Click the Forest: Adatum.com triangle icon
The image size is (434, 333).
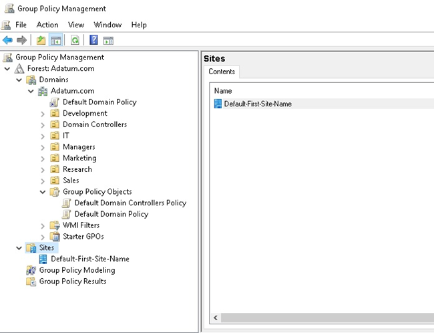tap(19, 68)
